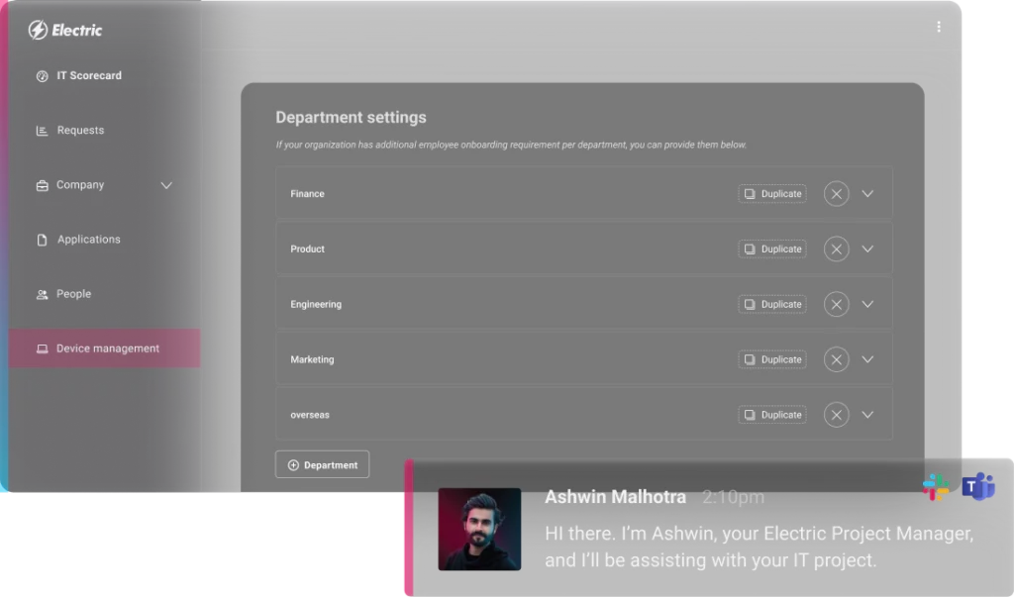Go to the Requests section
Image resolution: width=1014 pixels, height=597 pixels.
pyautogui.click(x=79, y=131)
